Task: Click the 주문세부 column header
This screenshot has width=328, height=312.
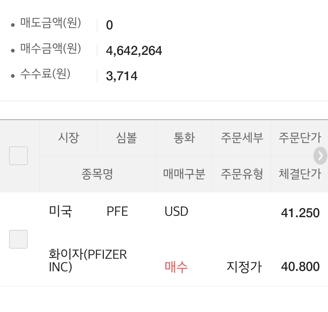Action: [242, 138]
